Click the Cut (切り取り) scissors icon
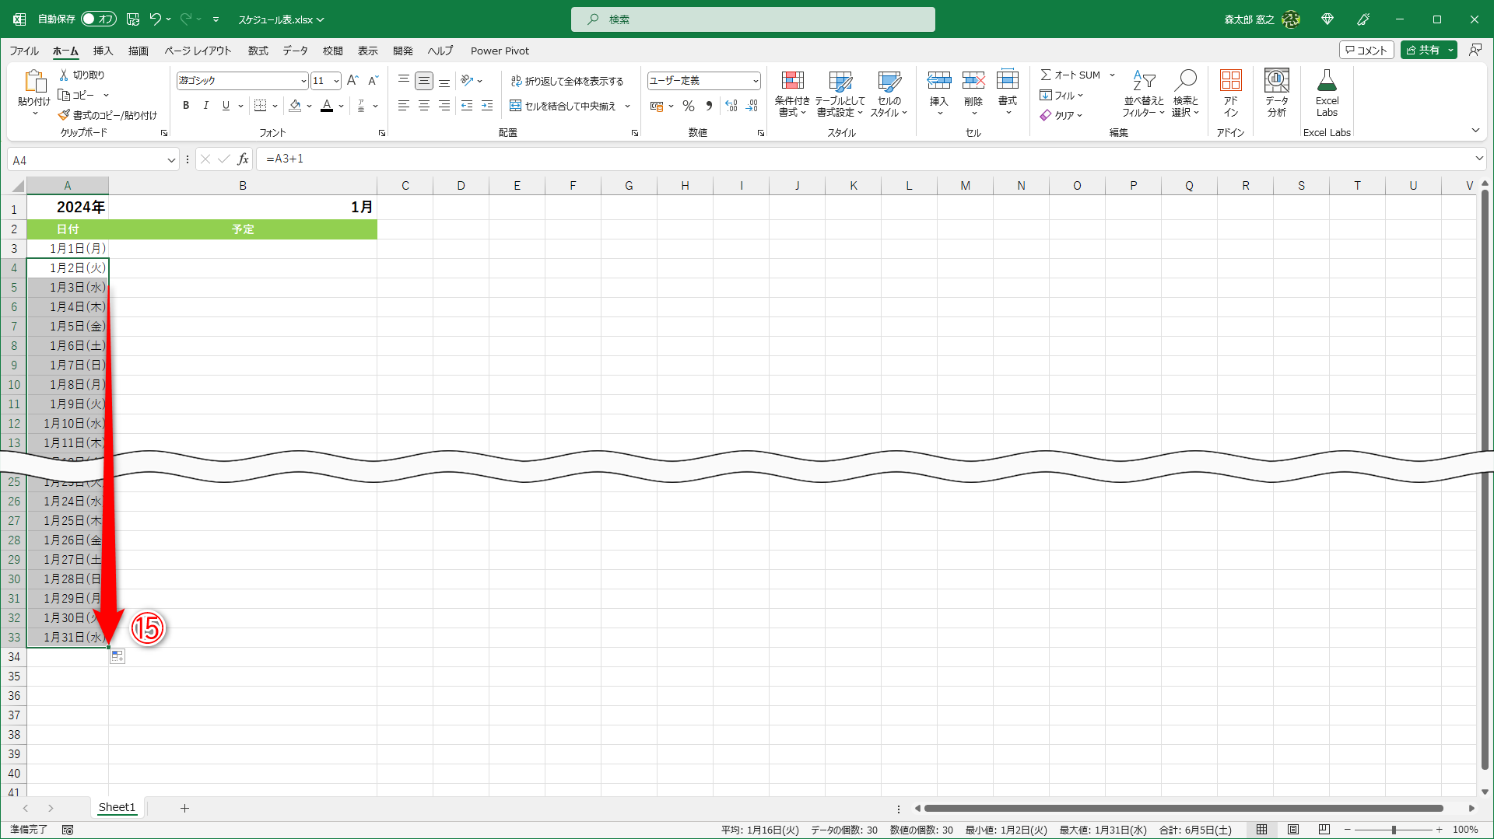The image size is (1494, 839). (x=65, y=75)
